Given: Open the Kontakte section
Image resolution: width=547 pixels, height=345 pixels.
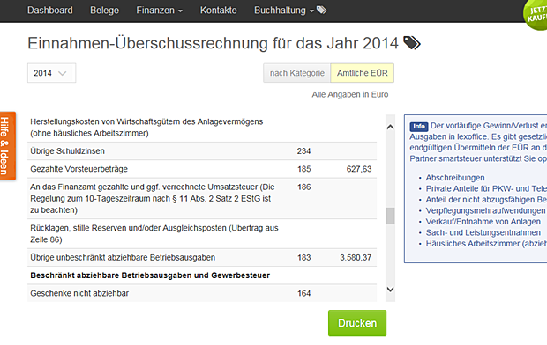Looking at the screenshot, I should point(219,11).
